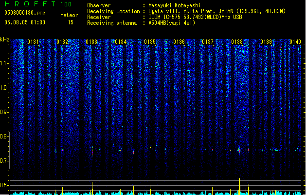Click the 0.9 frequency axis tick label
Viewport: 306px width, 195px height.
pos(4,112)
